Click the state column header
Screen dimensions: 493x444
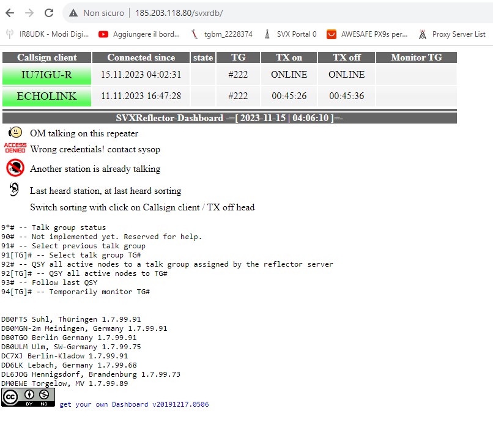click(x=203, y=57)
